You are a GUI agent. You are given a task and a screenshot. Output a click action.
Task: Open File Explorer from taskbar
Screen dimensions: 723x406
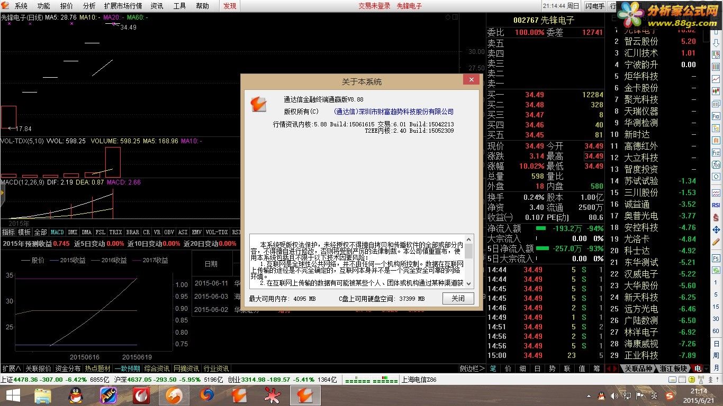pos(42,395)
